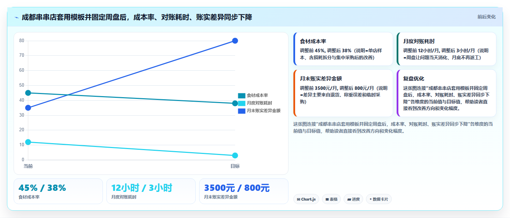Click the 月度对账耗时 info card title
510x218 pixels.
click(419, 41)
